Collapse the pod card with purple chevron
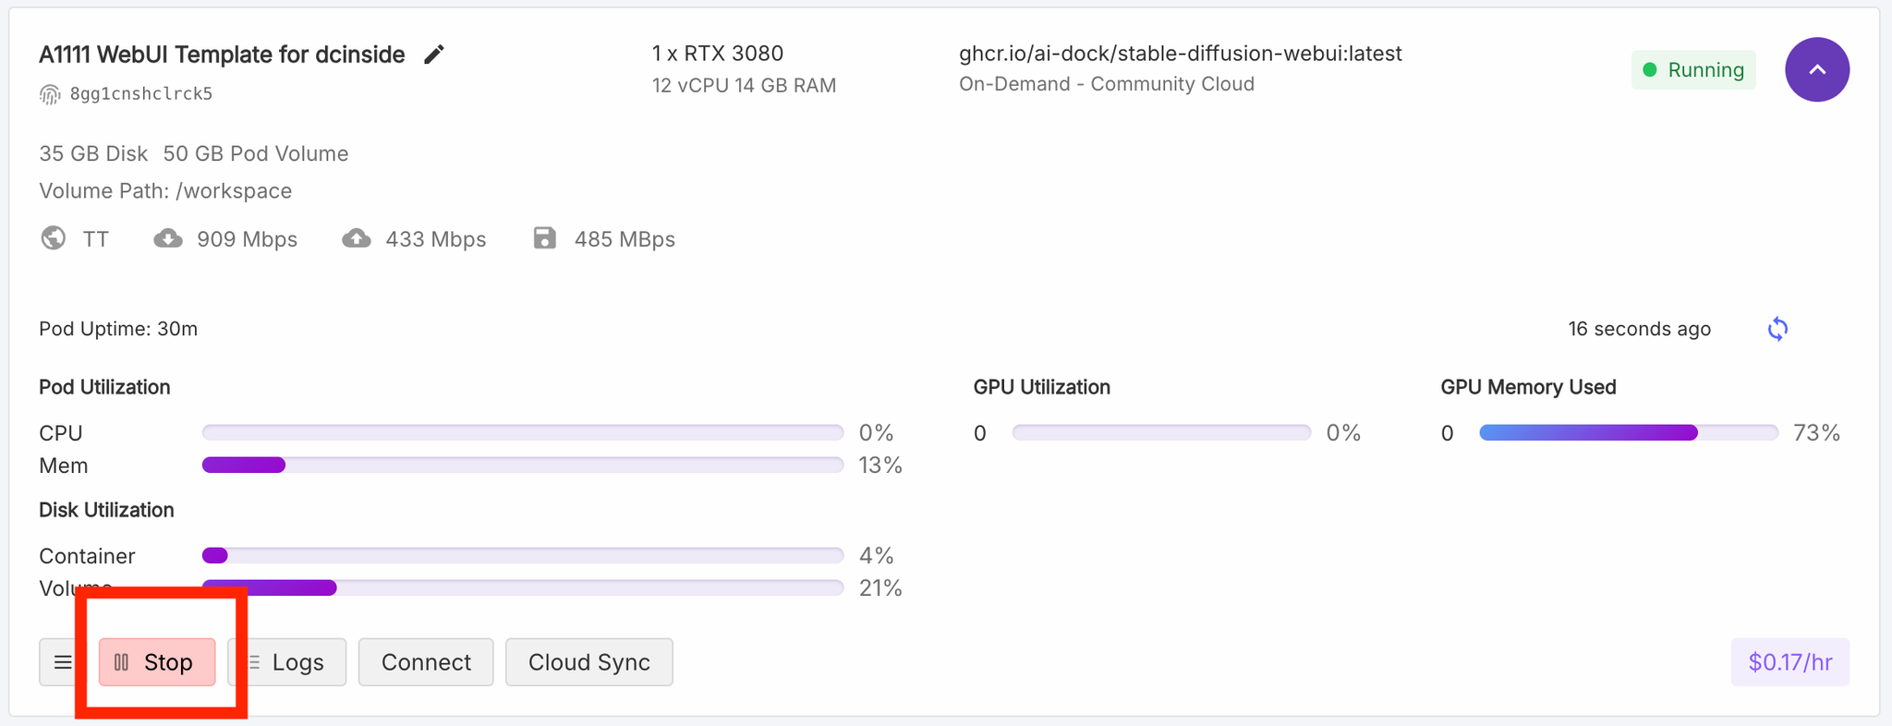1892x726 pixels. [1816, 69]
